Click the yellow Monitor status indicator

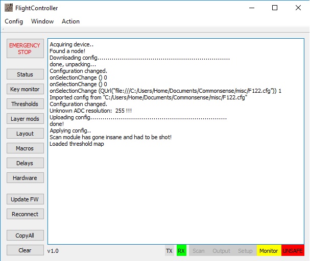[x=269, y=251]
